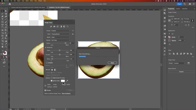The height and width of the screenshot is (110, 196).
Task: Open the Palette dropdown set to Full Tone
Action: (61, 40)
